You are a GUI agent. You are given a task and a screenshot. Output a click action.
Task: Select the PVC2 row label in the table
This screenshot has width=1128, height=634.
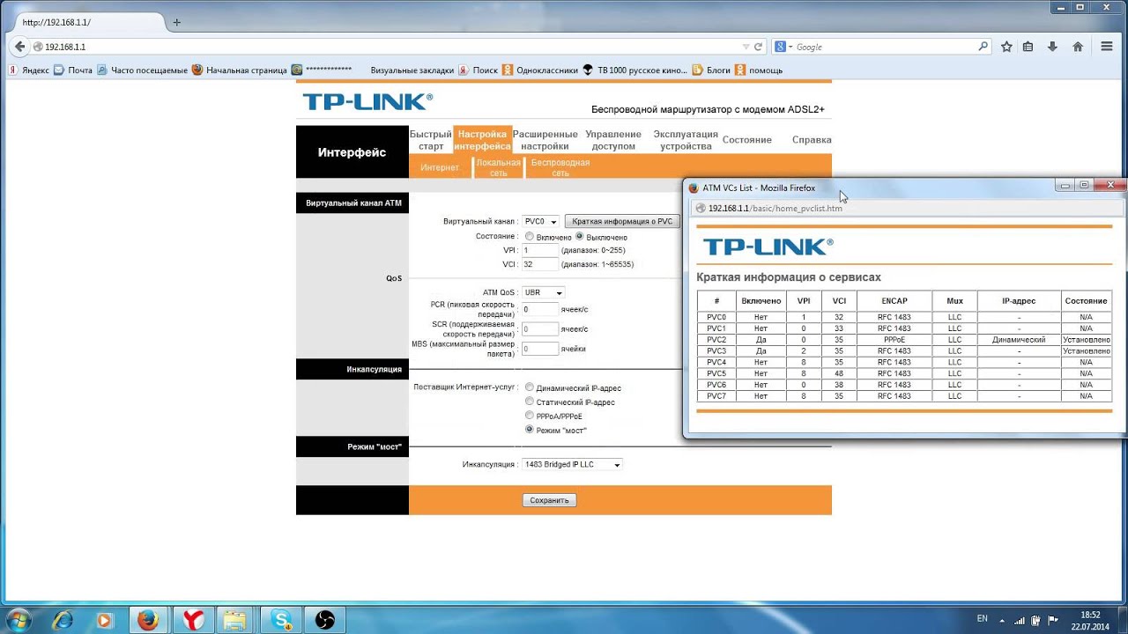coord(716,339)
